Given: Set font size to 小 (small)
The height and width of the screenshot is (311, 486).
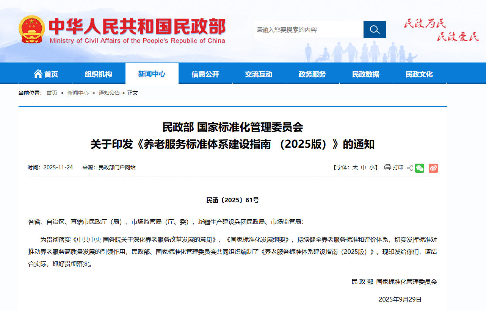Looking at the screenshot, I should tap(372, 167).
